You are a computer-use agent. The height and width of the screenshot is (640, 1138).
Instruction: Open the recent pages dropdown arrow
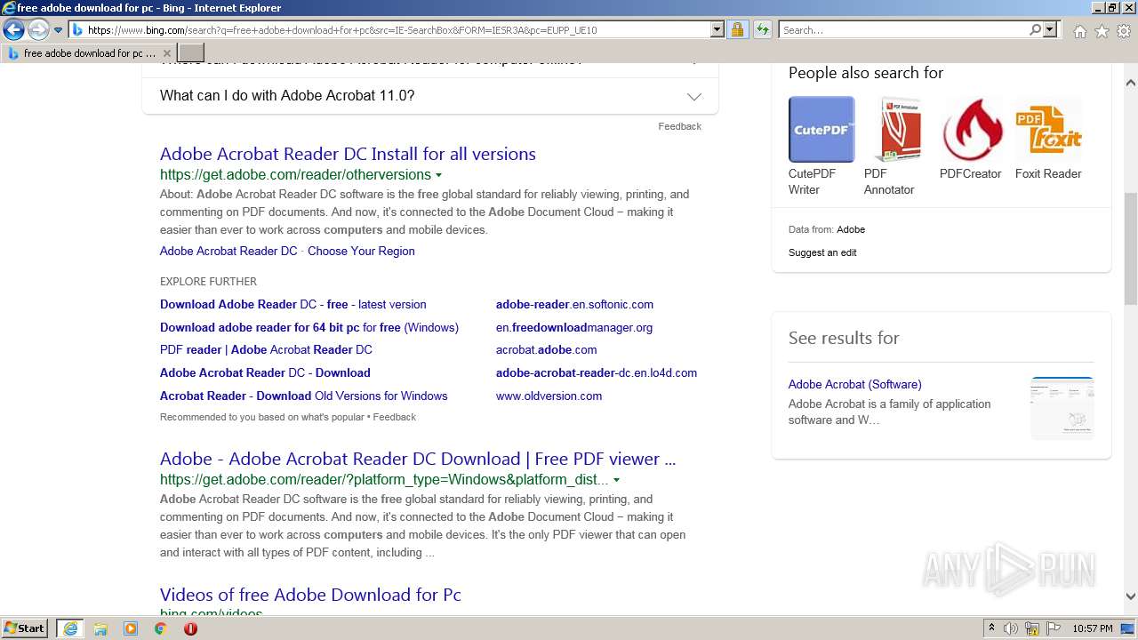[x=59, y=30]
